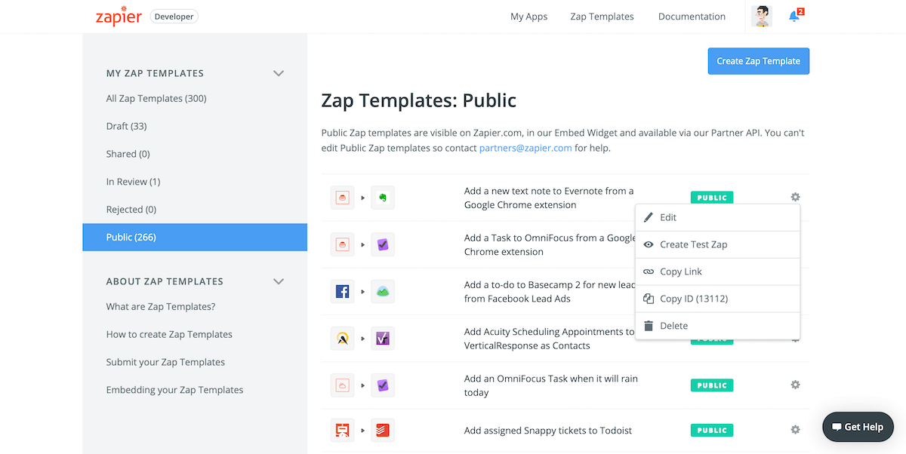Choose Copy Link from the menu
The image size is (906, 454).
[717, 271]
